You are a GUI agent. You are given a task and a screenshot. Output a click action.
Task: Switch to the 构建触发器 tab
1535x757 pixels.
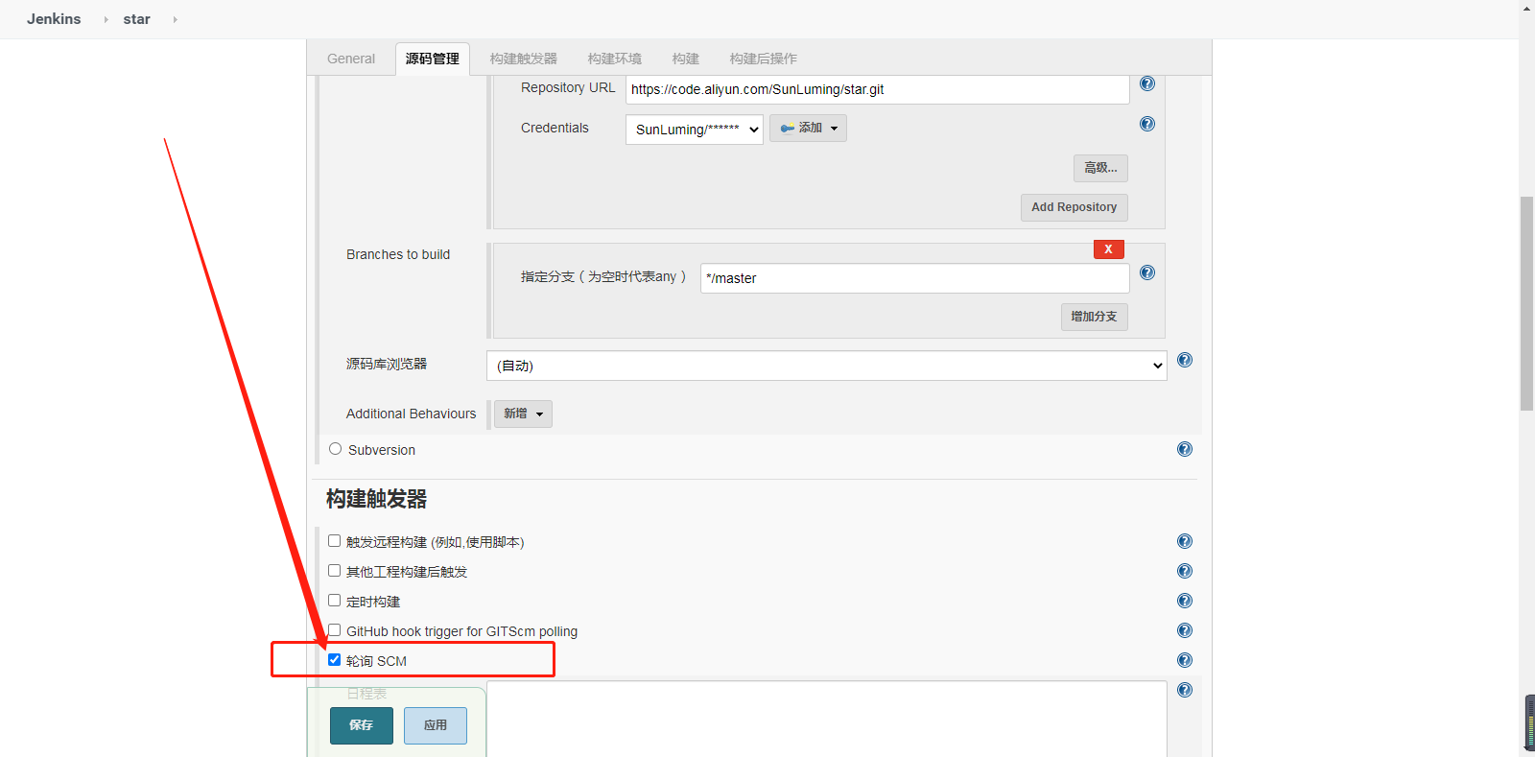[x=524, y=59]
